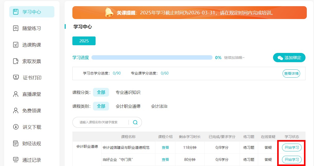Click the search magnifier icon

click(135, 122)
